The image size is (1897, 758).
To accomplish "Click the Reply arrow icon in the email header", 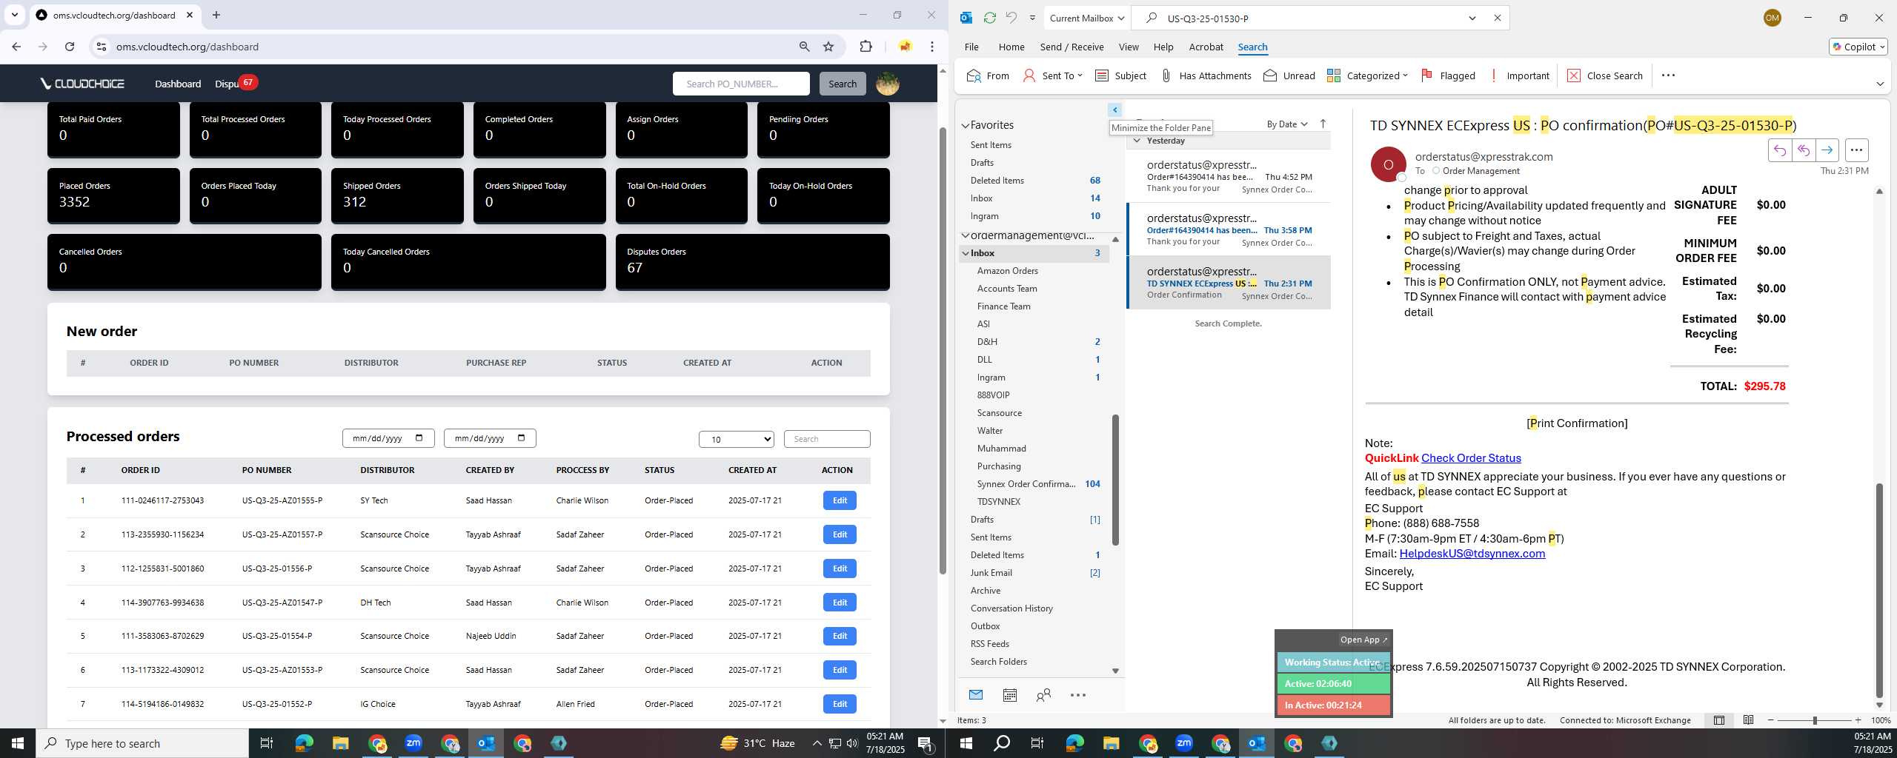I will (1779, 150).
